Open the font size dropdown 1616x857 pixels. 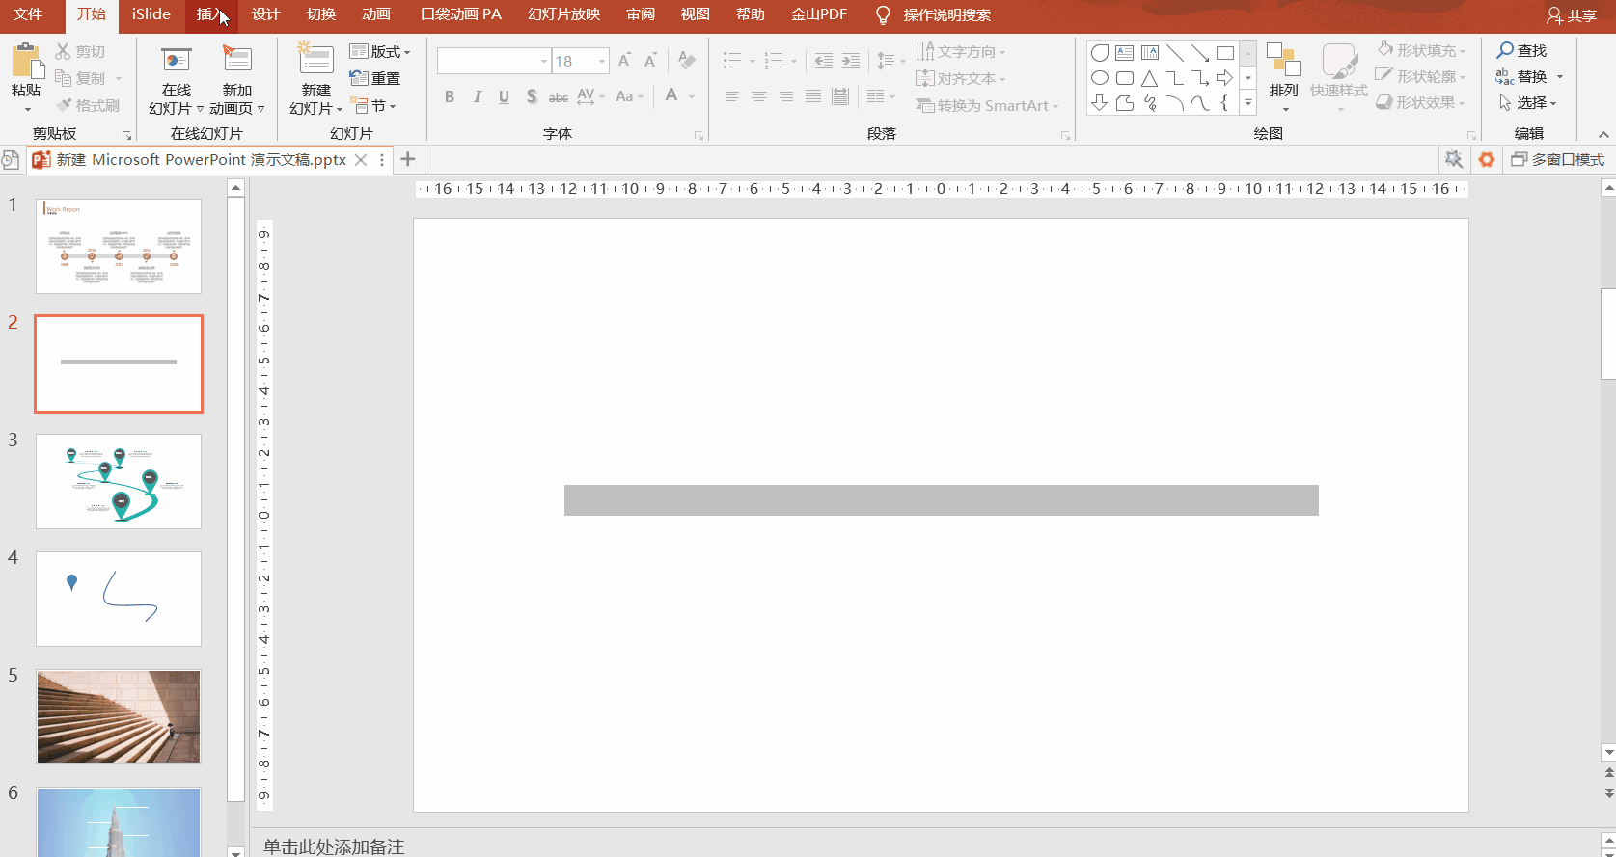[602, 61]
